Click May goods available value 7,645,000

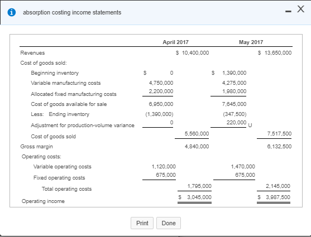[x=235, y=104]
